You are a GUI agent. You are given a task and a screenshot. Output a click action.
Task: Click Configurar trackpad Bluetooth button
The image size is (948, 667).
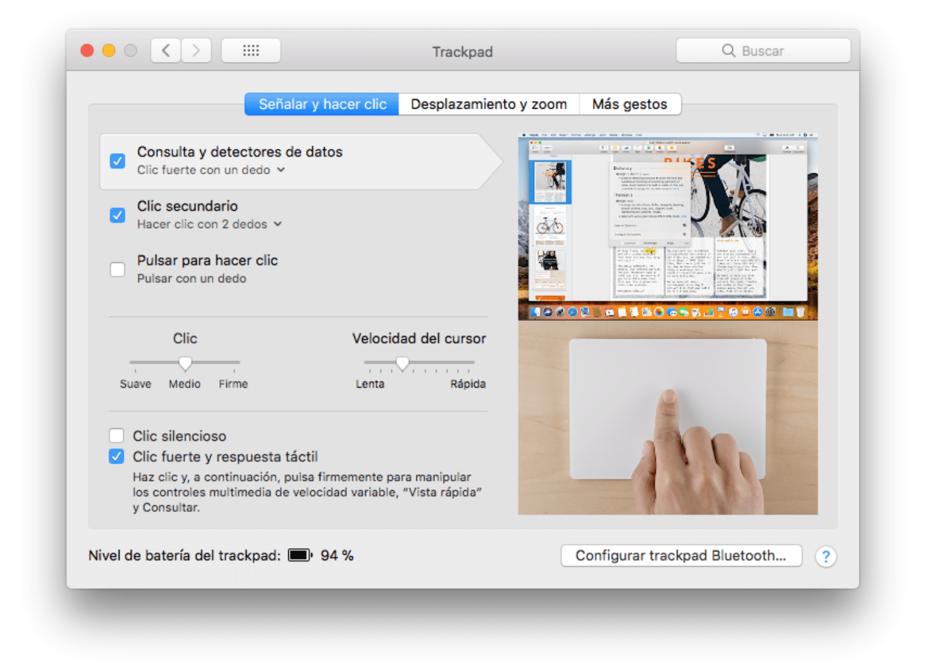(681, 556)
